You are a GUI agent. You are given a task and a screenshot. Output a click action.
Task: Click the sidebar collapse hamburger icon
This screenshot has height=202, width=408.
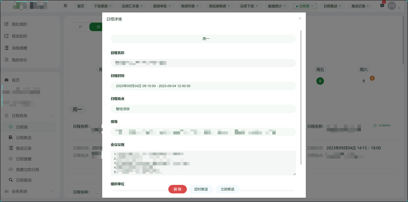pyautogui.click(x=65, y=5)
